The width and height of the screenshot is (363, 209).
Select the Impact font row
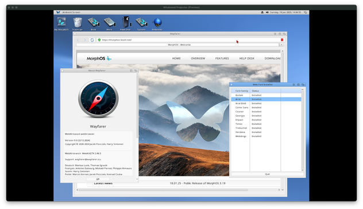click(x=266, y=120)
